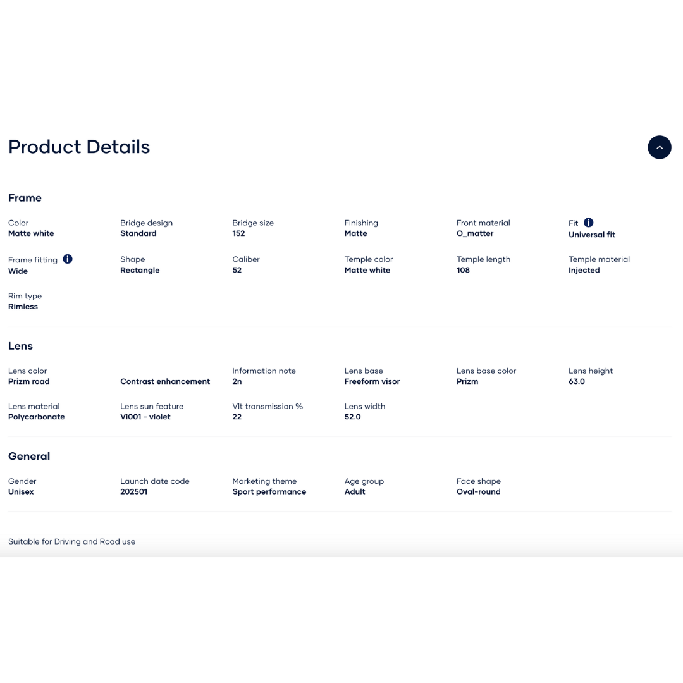
Task: Click the Contrast enhancement text
Action: point(165,381)
